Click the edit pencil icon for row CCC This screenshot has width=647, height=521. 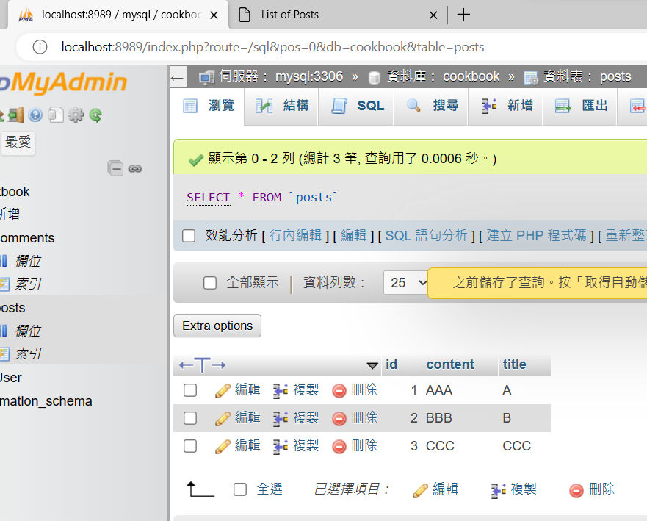tap(223, 447)
